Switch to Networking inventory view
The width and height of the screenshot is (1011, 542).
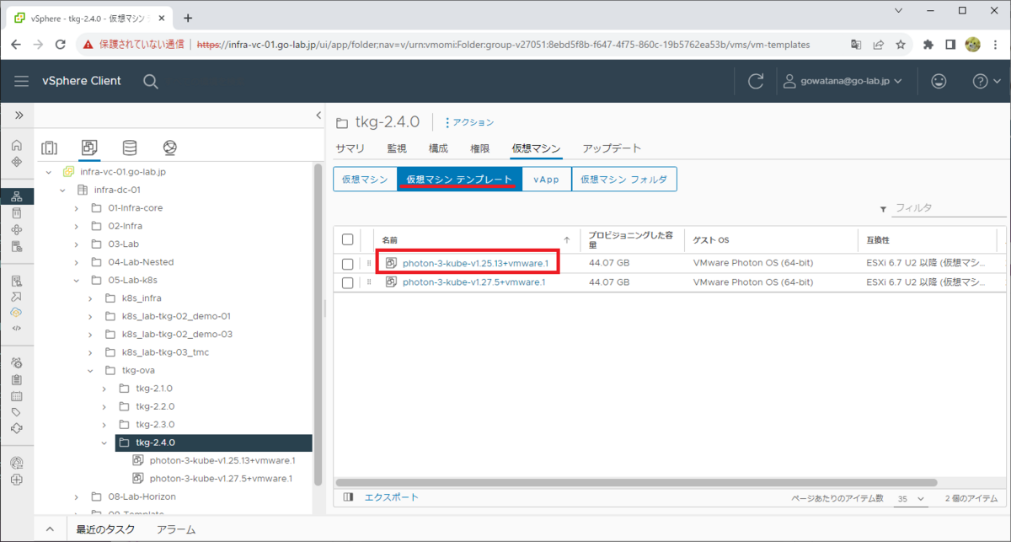[170, 148]
